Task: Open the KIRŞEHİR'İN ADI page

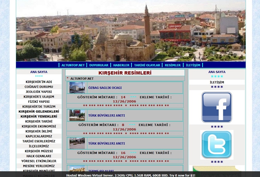Action: click(x=39, y=82)
